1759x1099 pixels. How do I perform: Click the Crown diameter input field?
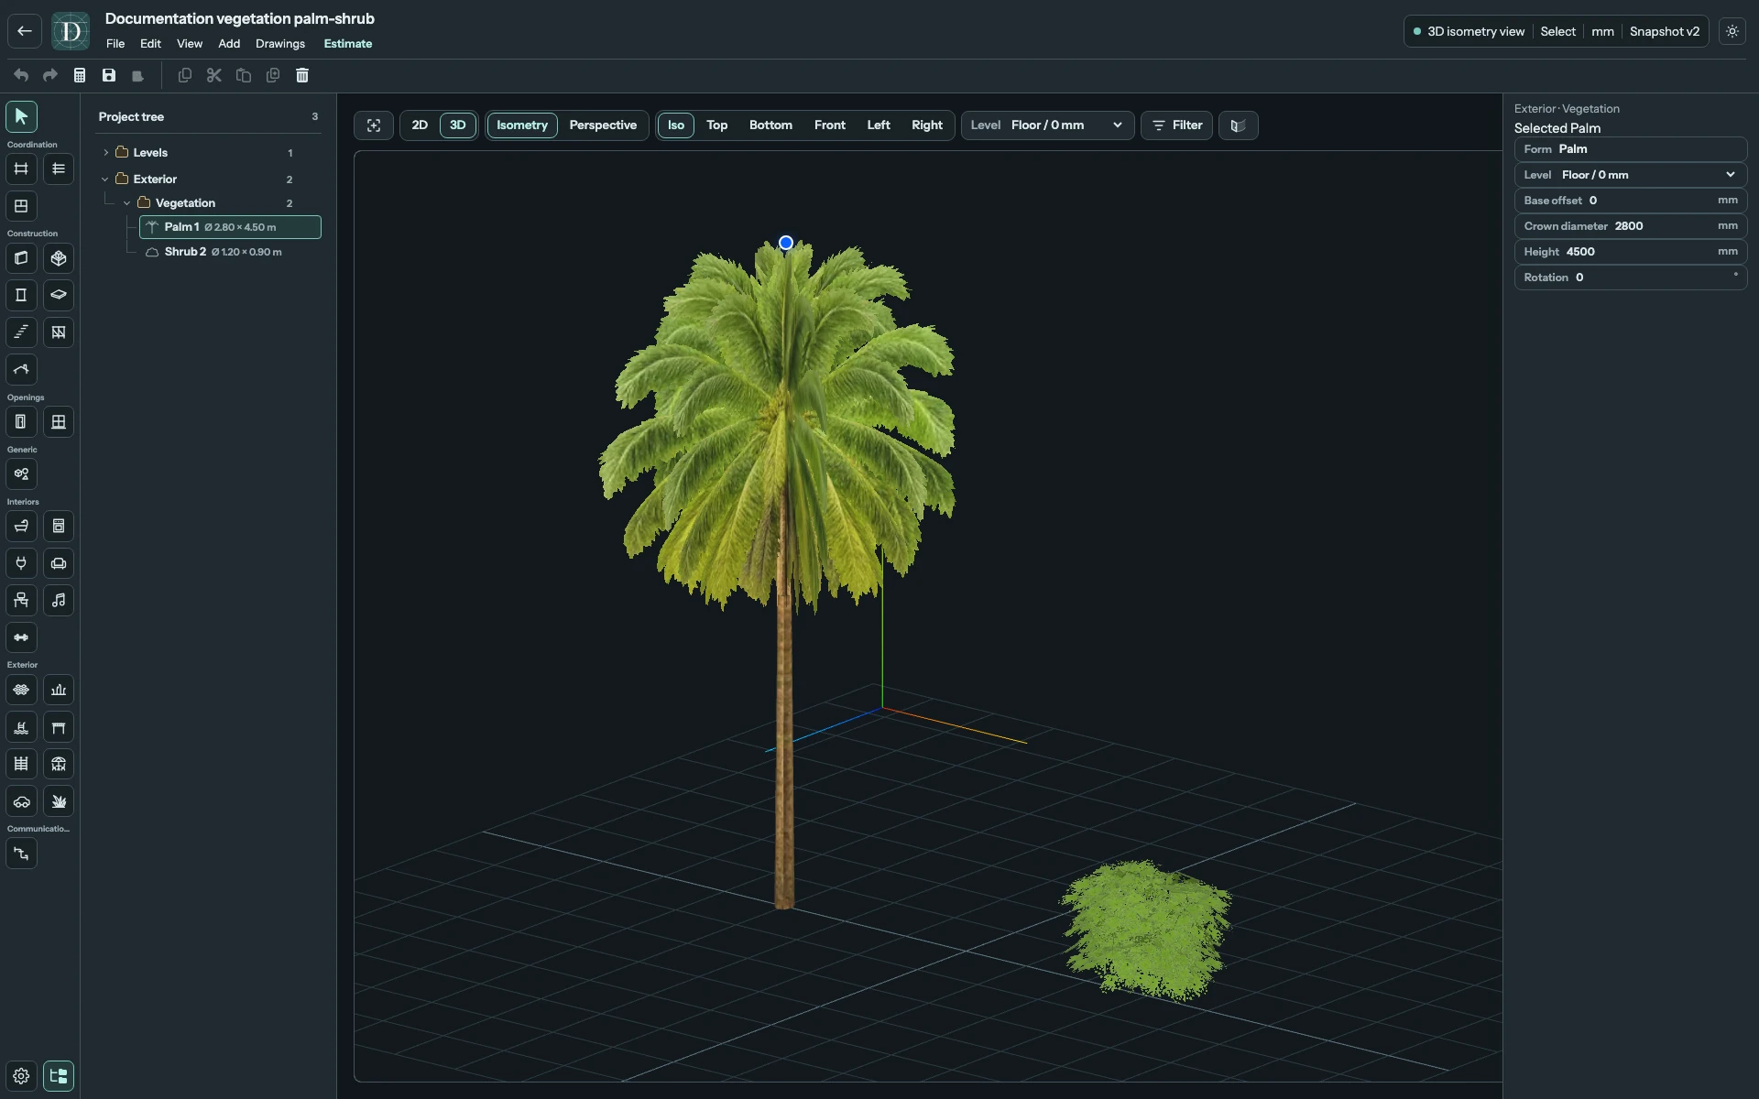pyautogui.click(x=1631, y=226)
